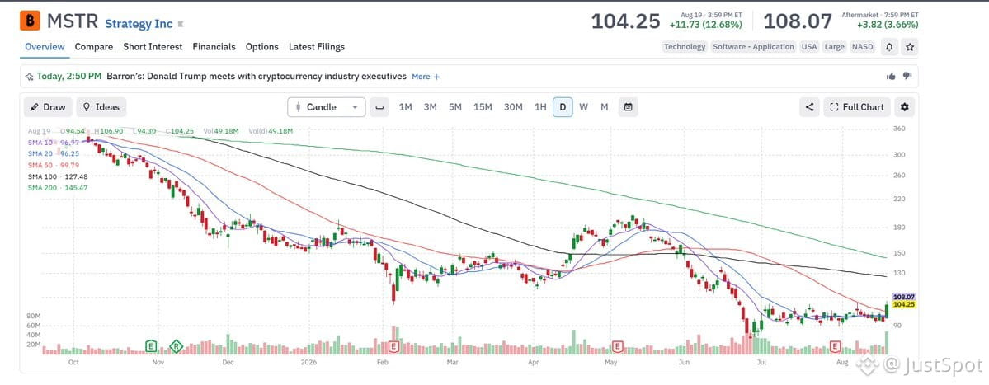The height and width of the screenshot is (385, 989).
Task: Open chart settings gear icon
Action: coord(905,107)
